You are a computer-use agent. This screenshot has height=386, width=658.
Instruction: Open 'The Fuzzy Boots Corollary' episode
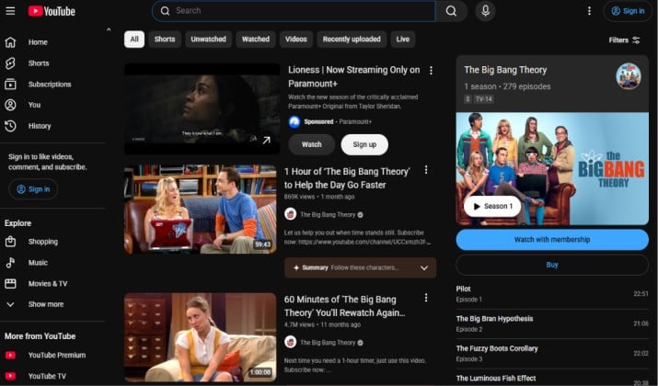pyautogui.click(x=552, y=353)
